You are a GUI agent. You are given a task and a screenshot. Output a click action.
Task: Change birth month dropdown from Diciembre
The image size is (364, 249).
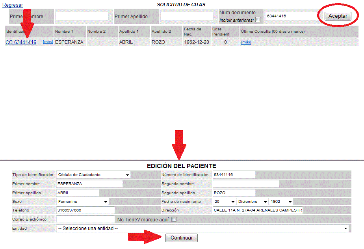coord(253,202)
